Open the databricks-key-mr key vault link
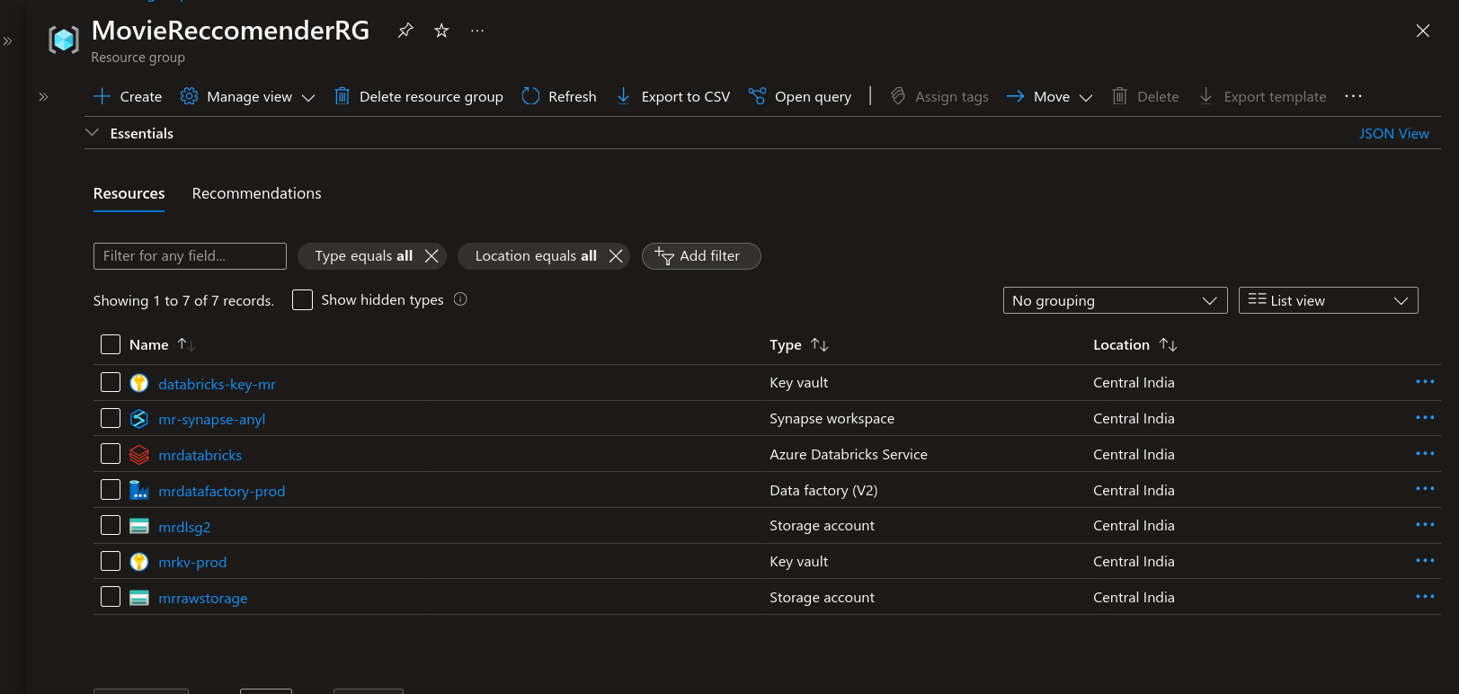 pos(217,384)
